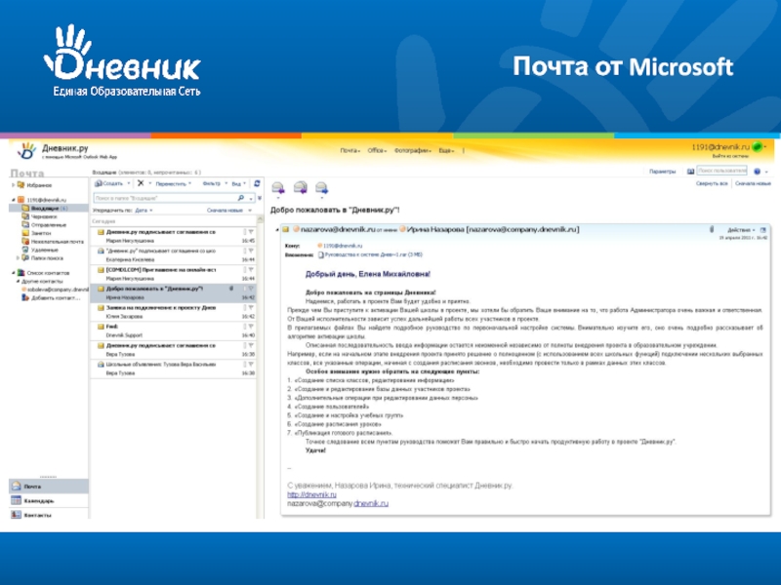Open the Заметки folder
Viewport: 781px width, 585px height.
point(41,233)
